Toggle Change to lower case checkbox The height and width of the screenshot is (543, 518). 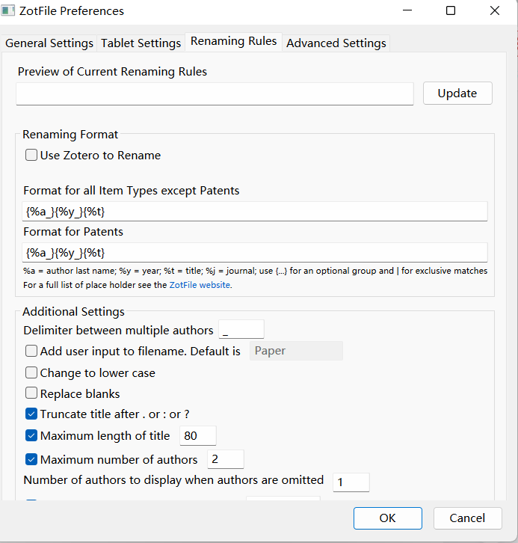click(x=31, y=372)
